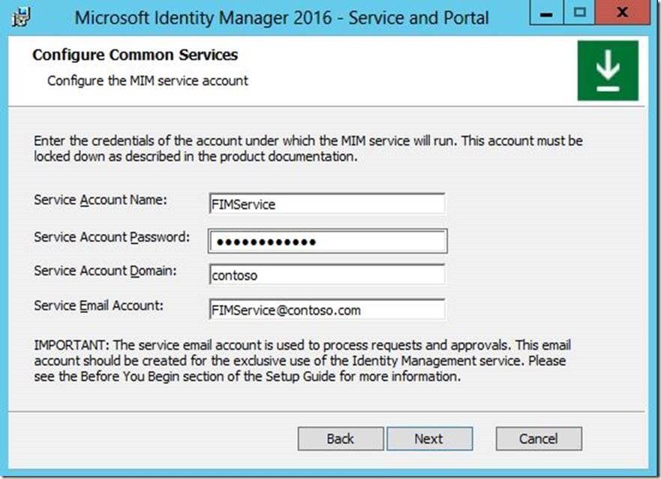Click the installer icon in the title bar

pyautogui.click(x=20, y=17)
